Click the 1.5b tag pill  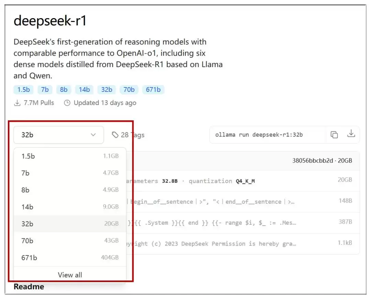tap(23, 89)
